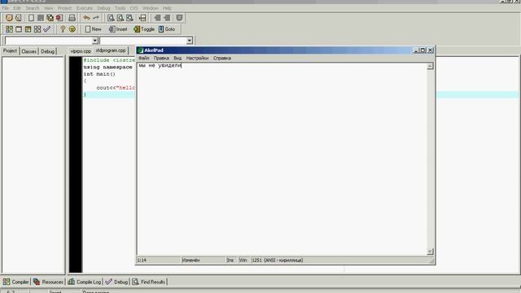Click the replace magnifier icon
521x293 pixels.
tap(120, 18)
